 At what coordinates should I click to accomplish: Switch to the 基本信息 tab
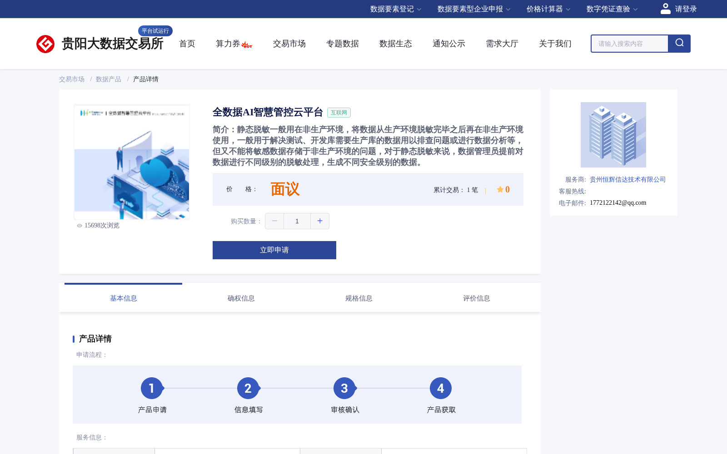point(124,298)
